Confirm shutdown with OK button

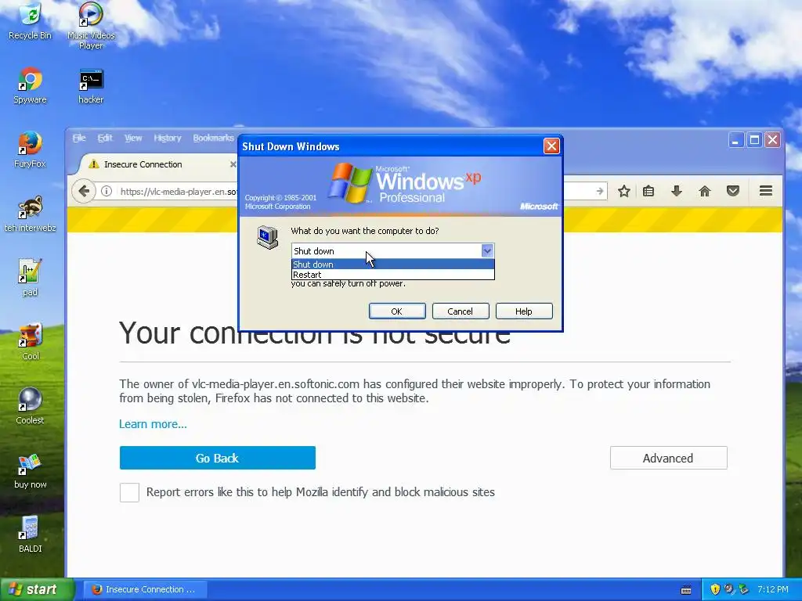point(397,311)
